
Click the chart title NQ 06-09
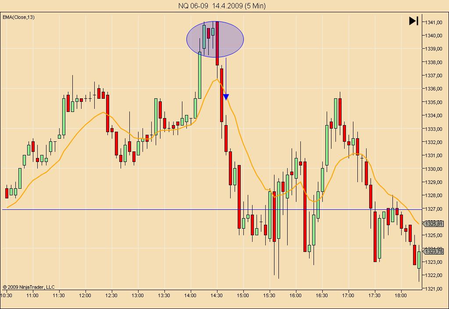click(193, 6)
